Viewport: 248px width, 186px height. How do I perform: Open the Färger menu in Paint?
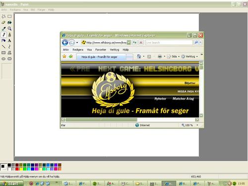point(41,10)
